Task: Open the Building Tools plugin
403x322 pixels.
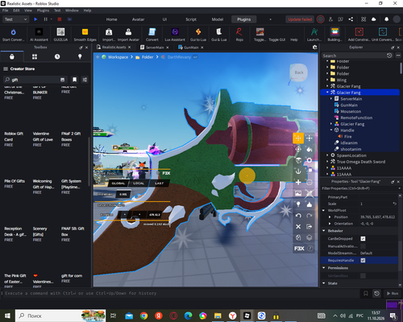Action: [334, 35]
